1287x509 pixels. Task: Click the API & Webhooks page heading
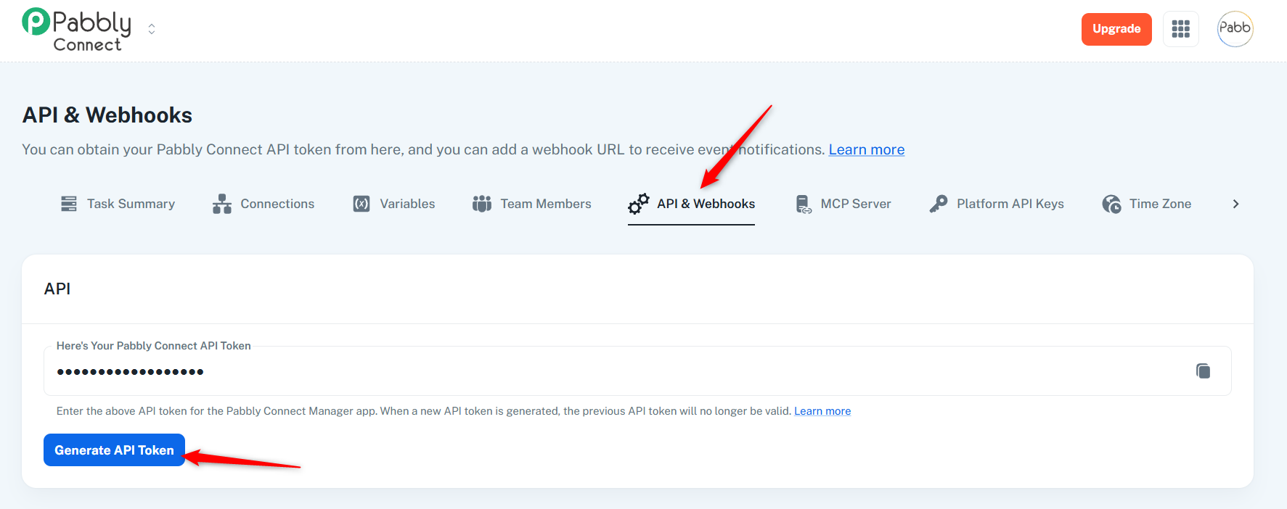tap(107, 115)
